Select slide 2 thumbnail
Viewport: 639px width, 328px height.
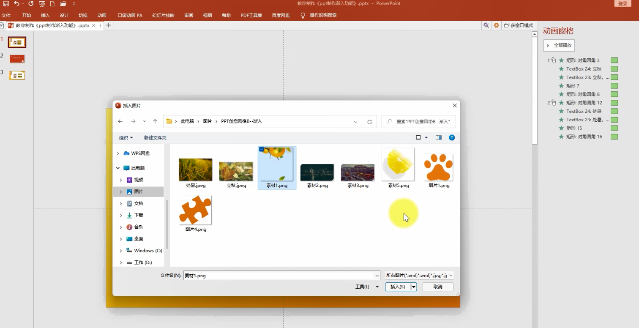tap(17, 59)
